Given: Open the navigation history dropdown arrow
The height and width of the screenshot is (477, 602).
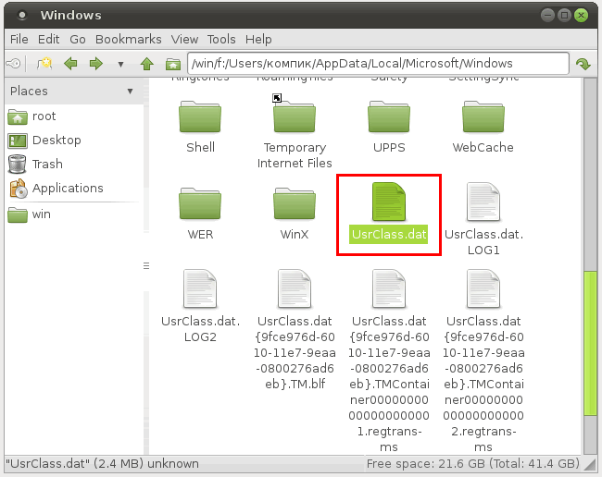Looking at the screenshot, I should click(x=120, y=64).
